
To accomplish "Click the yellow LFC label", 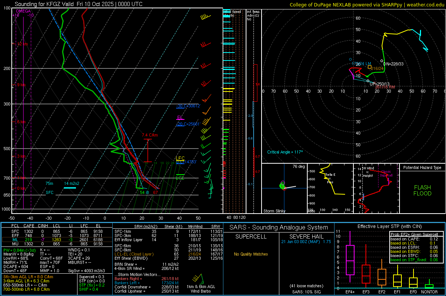I will pyautogui.click(x=180, y=158).
